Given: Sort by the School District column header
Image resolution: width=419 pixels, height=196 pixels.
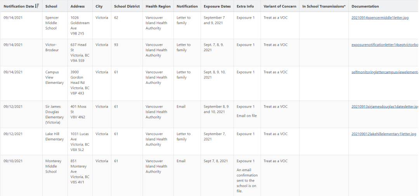Looking at the screenshot, I should coord(126,6).
